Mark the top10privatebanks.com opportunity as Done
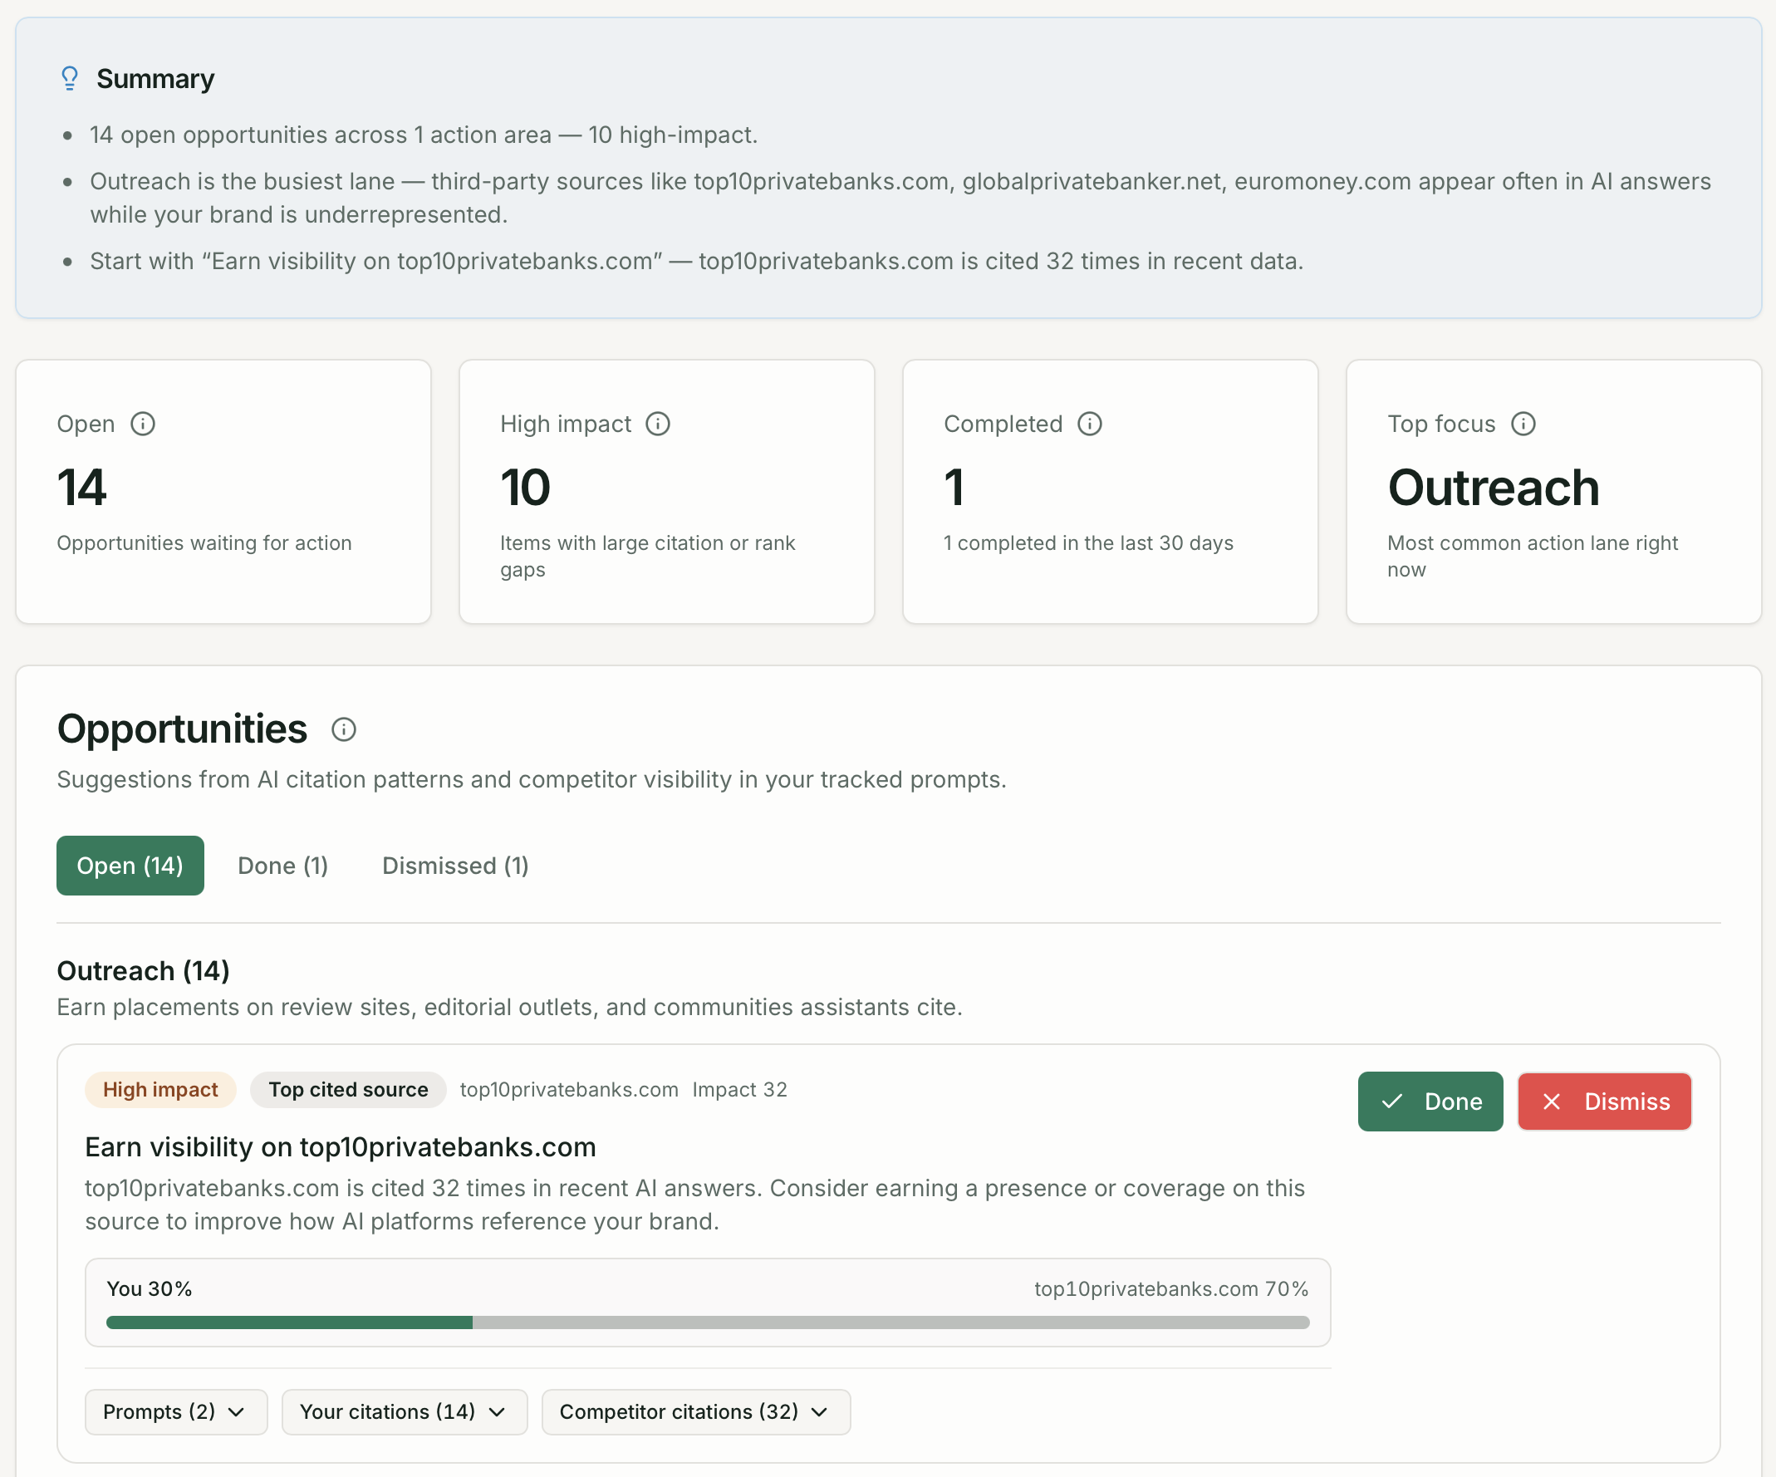Viewport: 1776px width, 1477px height. (x=1430, y=1102)
